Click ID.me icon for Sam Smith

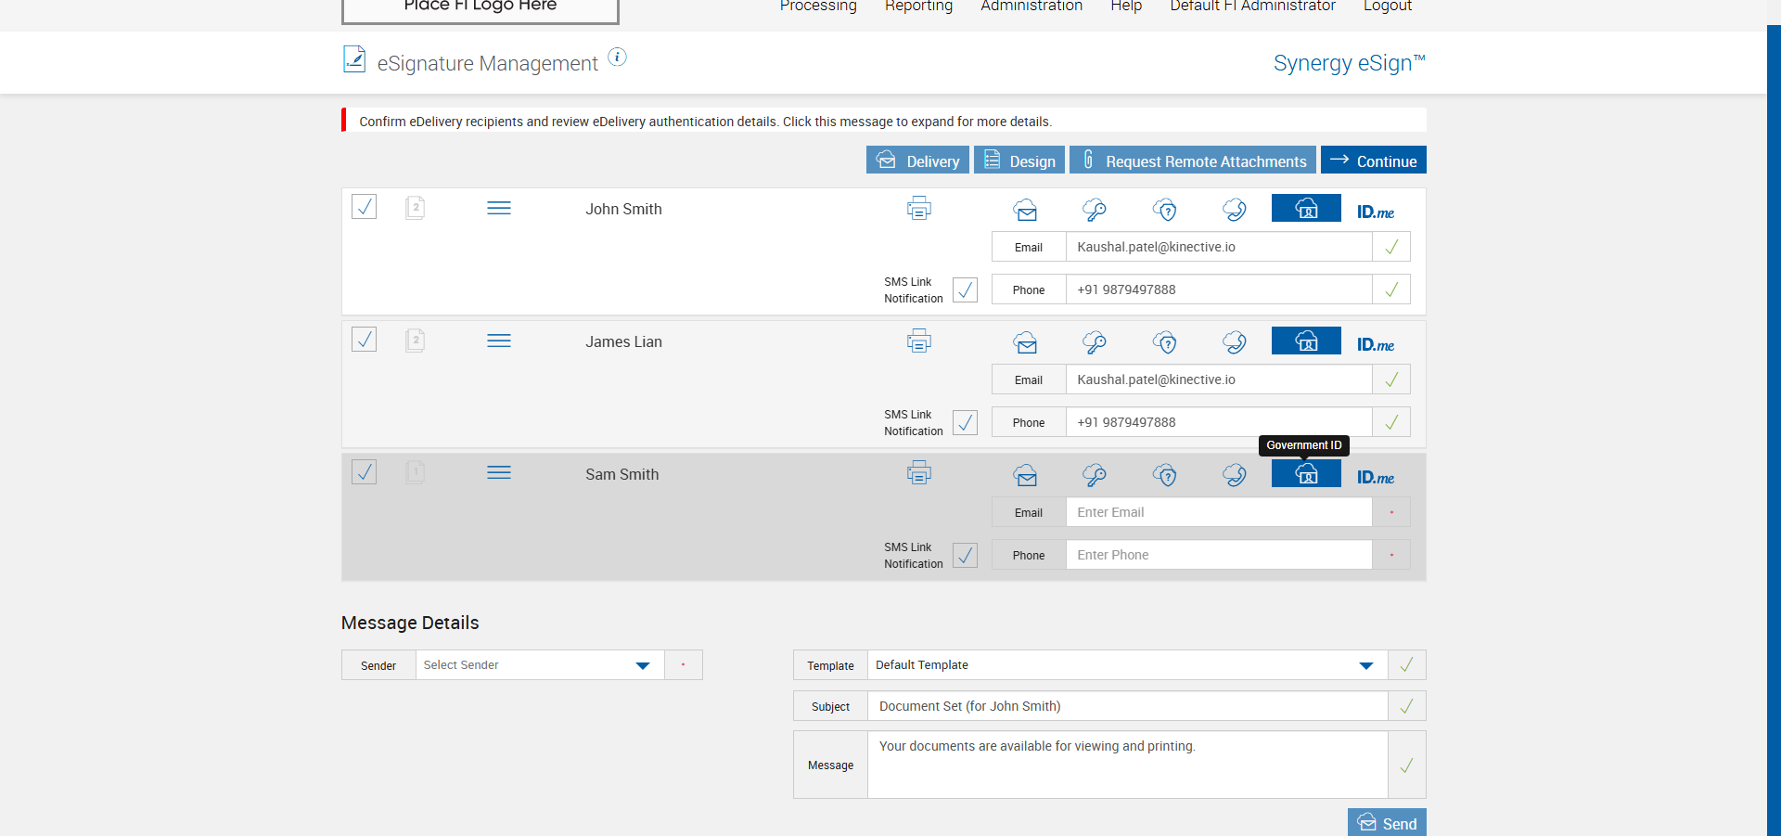(x=1376, y=478)
